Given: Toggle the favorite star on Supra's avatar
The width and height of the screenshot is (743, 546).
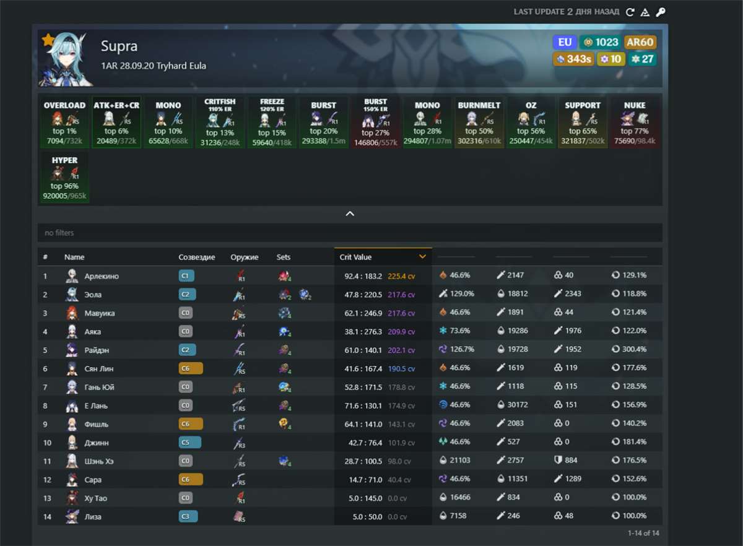Looking at the screenshot, I should 48,40.
